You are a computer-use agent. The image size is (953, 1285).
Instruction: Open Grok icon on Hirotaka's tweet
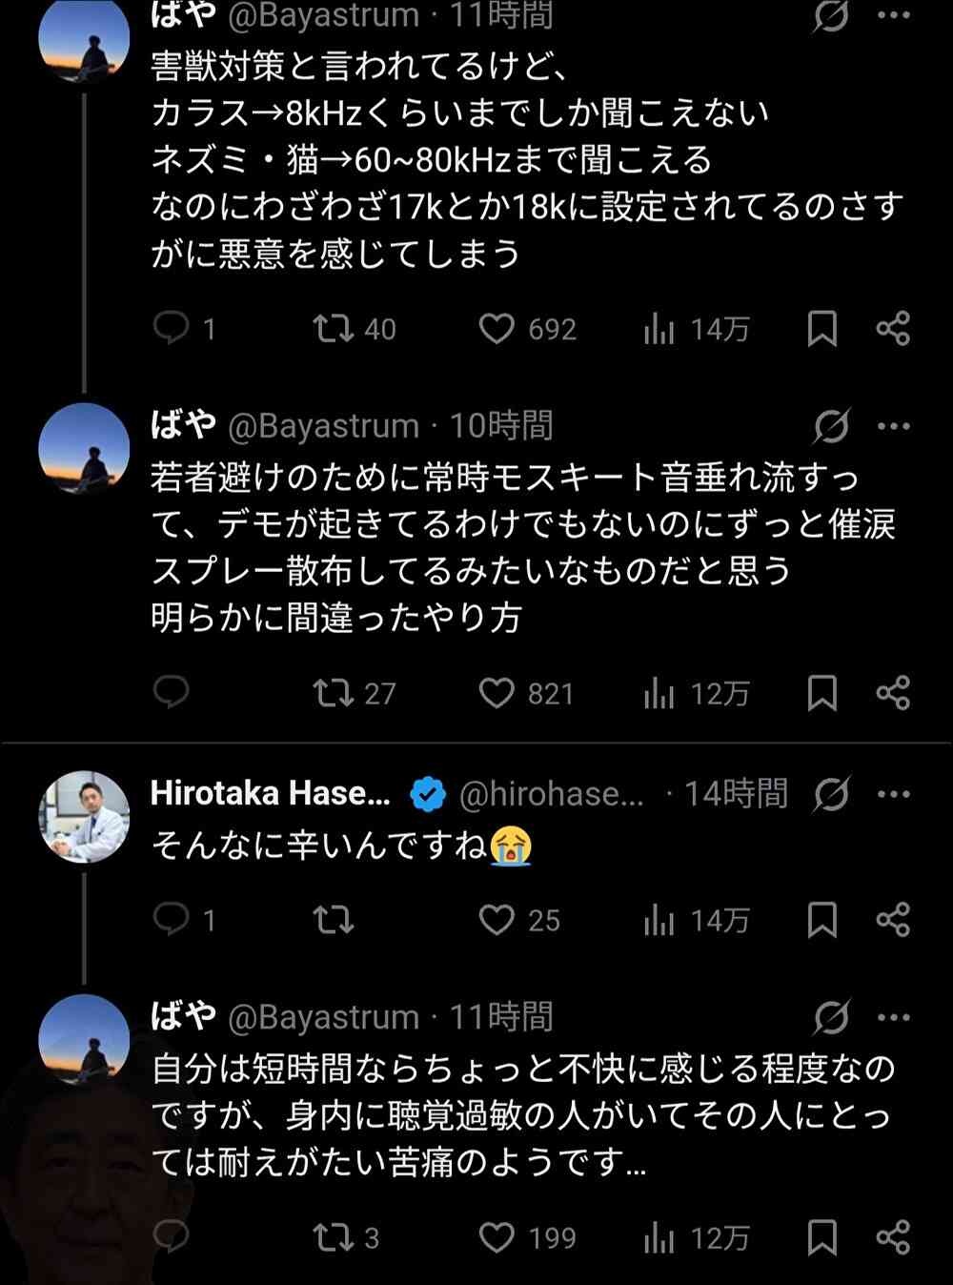[x=830, y=794]
